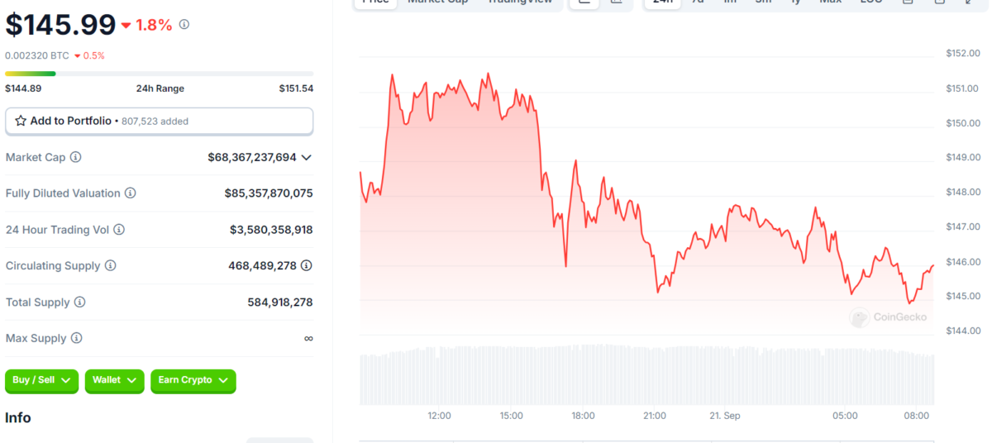This screenshot has width=992, height=443.
Task: Click the Fully Diluted Valuation info icon
Action: pyautogui.click(x=131, y=193)
